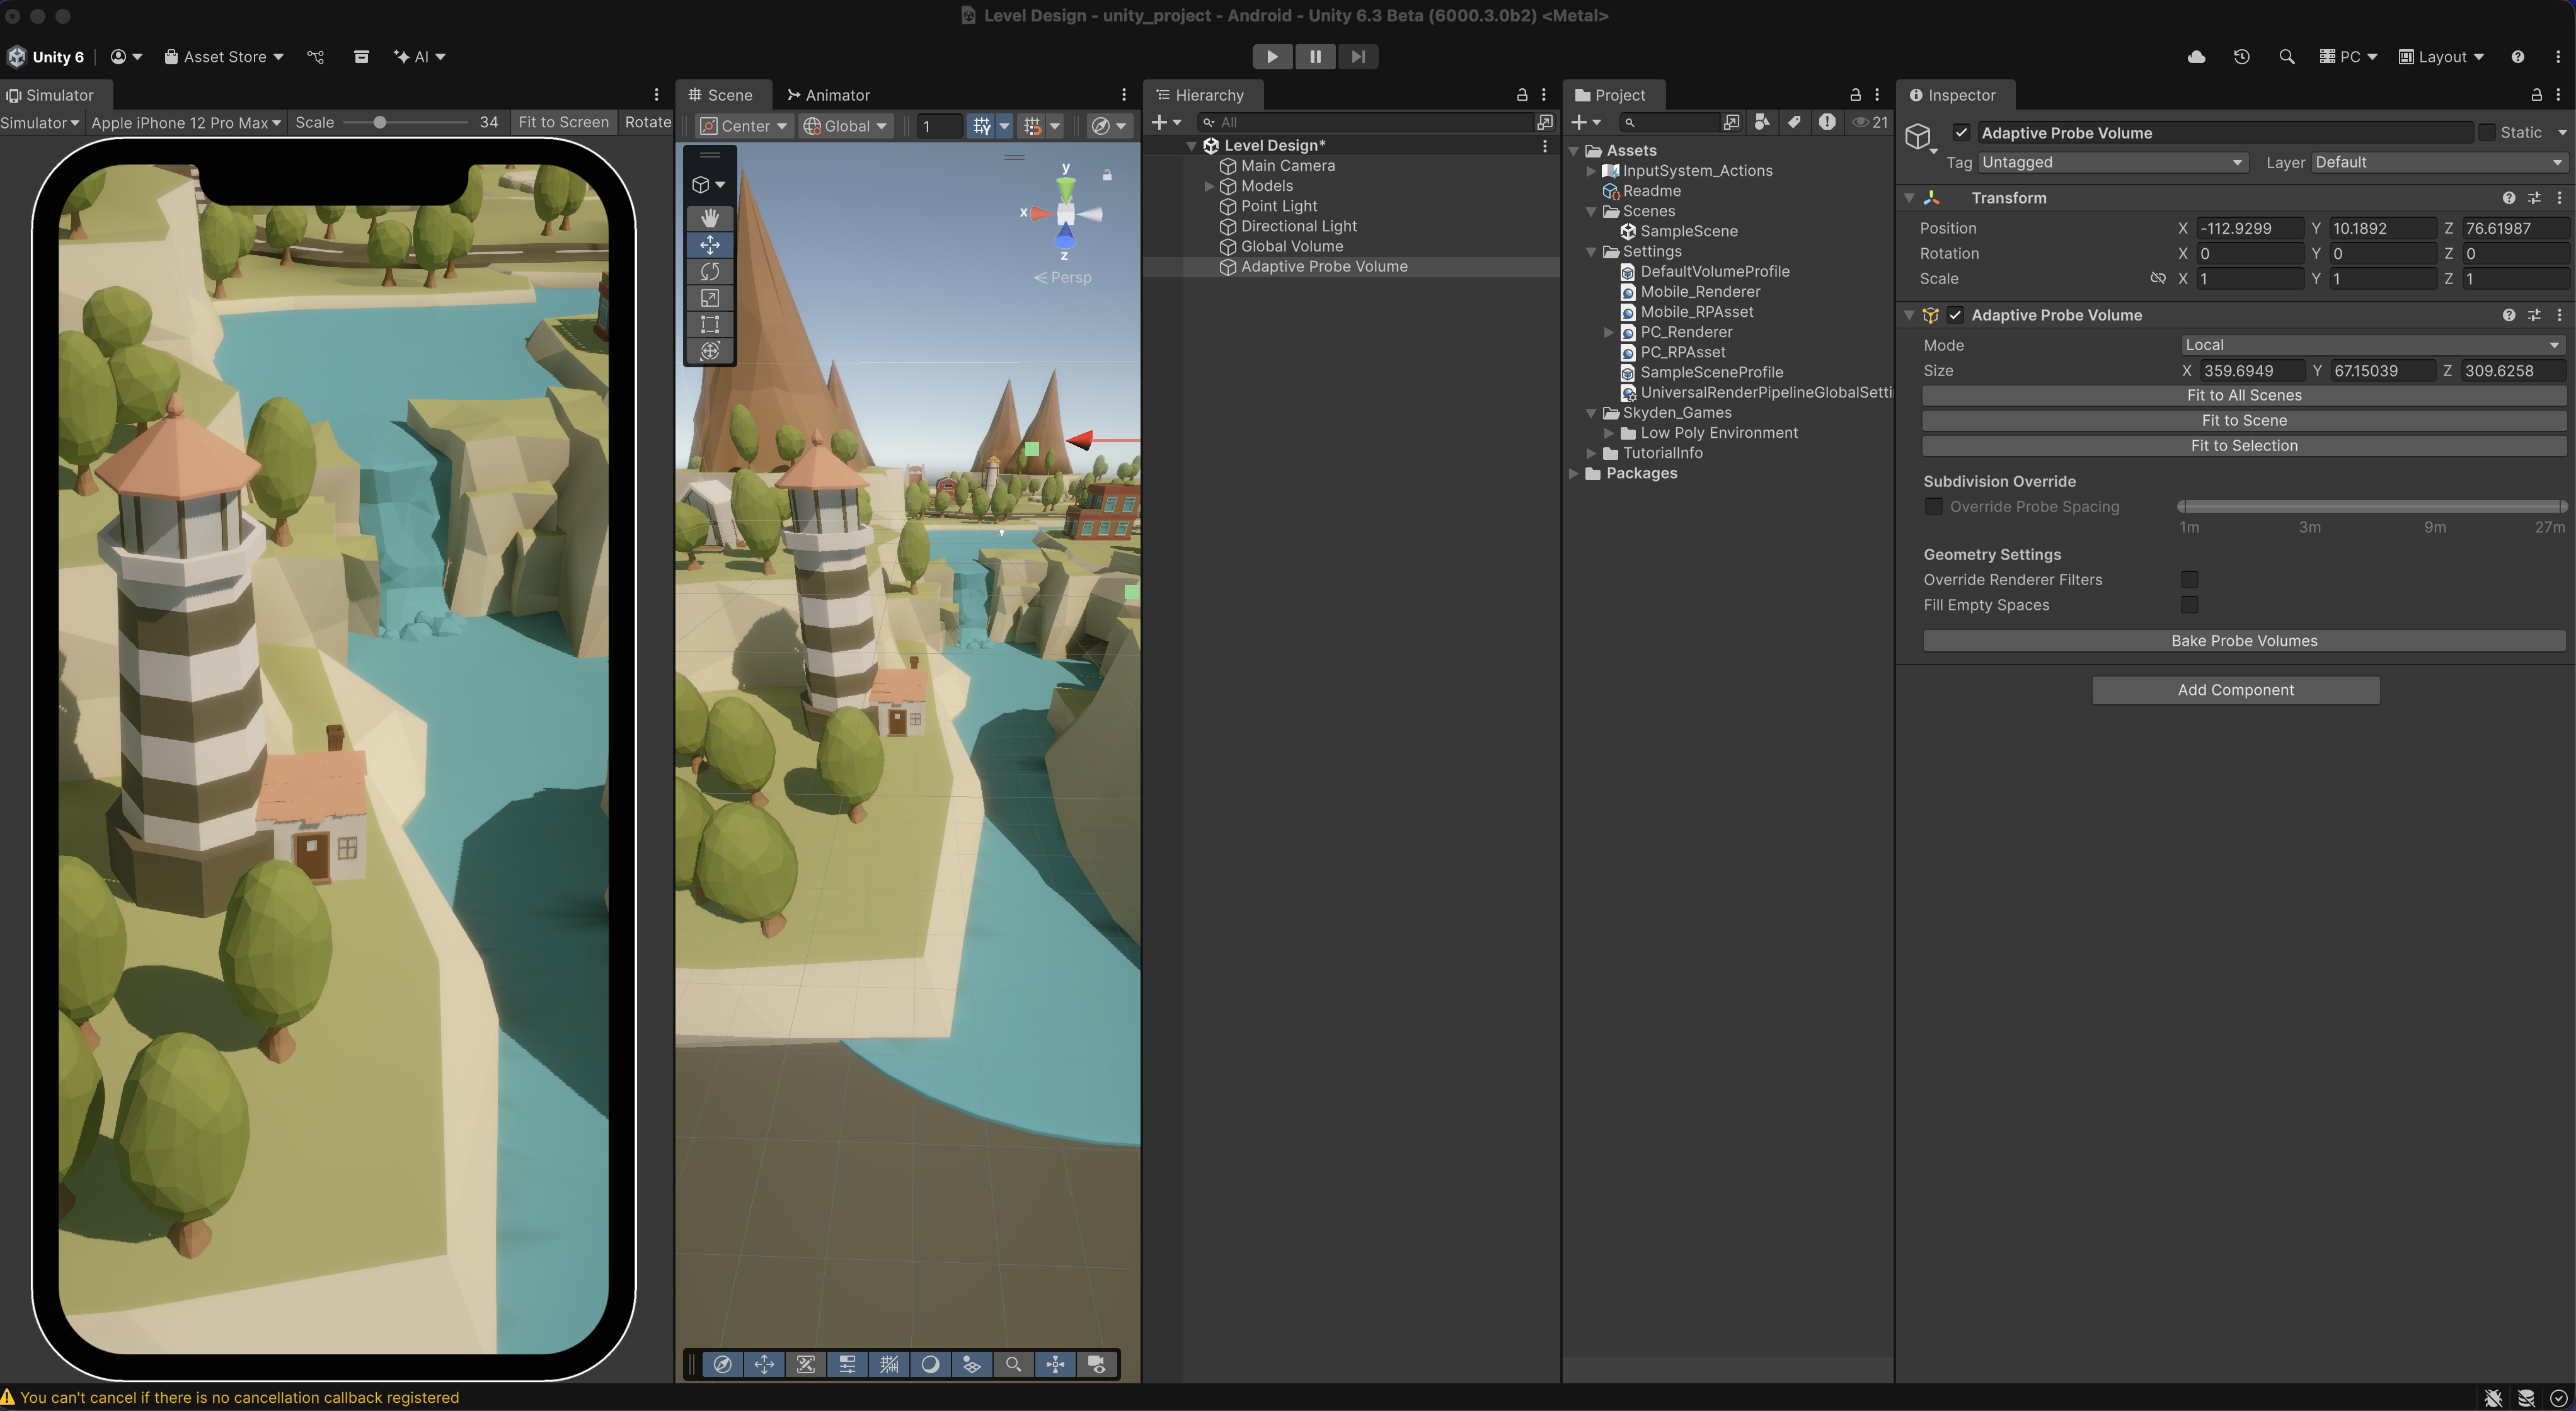
Task: Select the Scale tool in Scene toolbar
Action: 709,298
